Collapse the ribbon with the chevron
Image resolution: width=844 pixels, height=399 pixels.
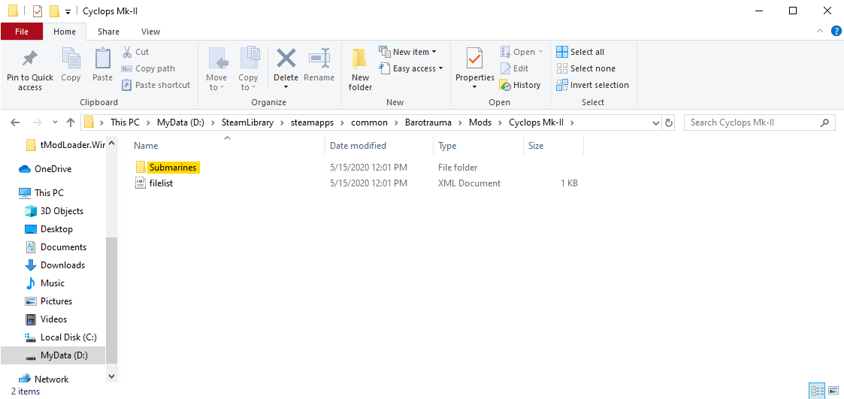coord(821,32)
